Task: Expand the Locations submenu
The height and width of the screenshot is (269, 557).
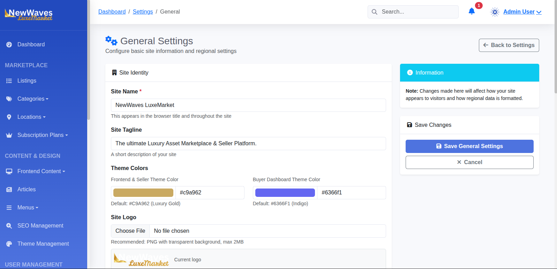Action: tap(31, 117)
